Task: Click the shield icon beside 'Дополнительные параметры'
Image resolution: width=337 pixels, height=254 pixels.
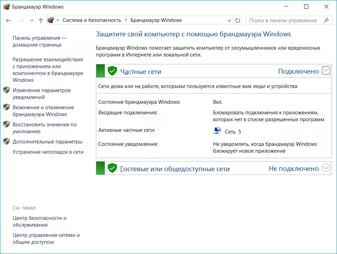Action: 7,141
